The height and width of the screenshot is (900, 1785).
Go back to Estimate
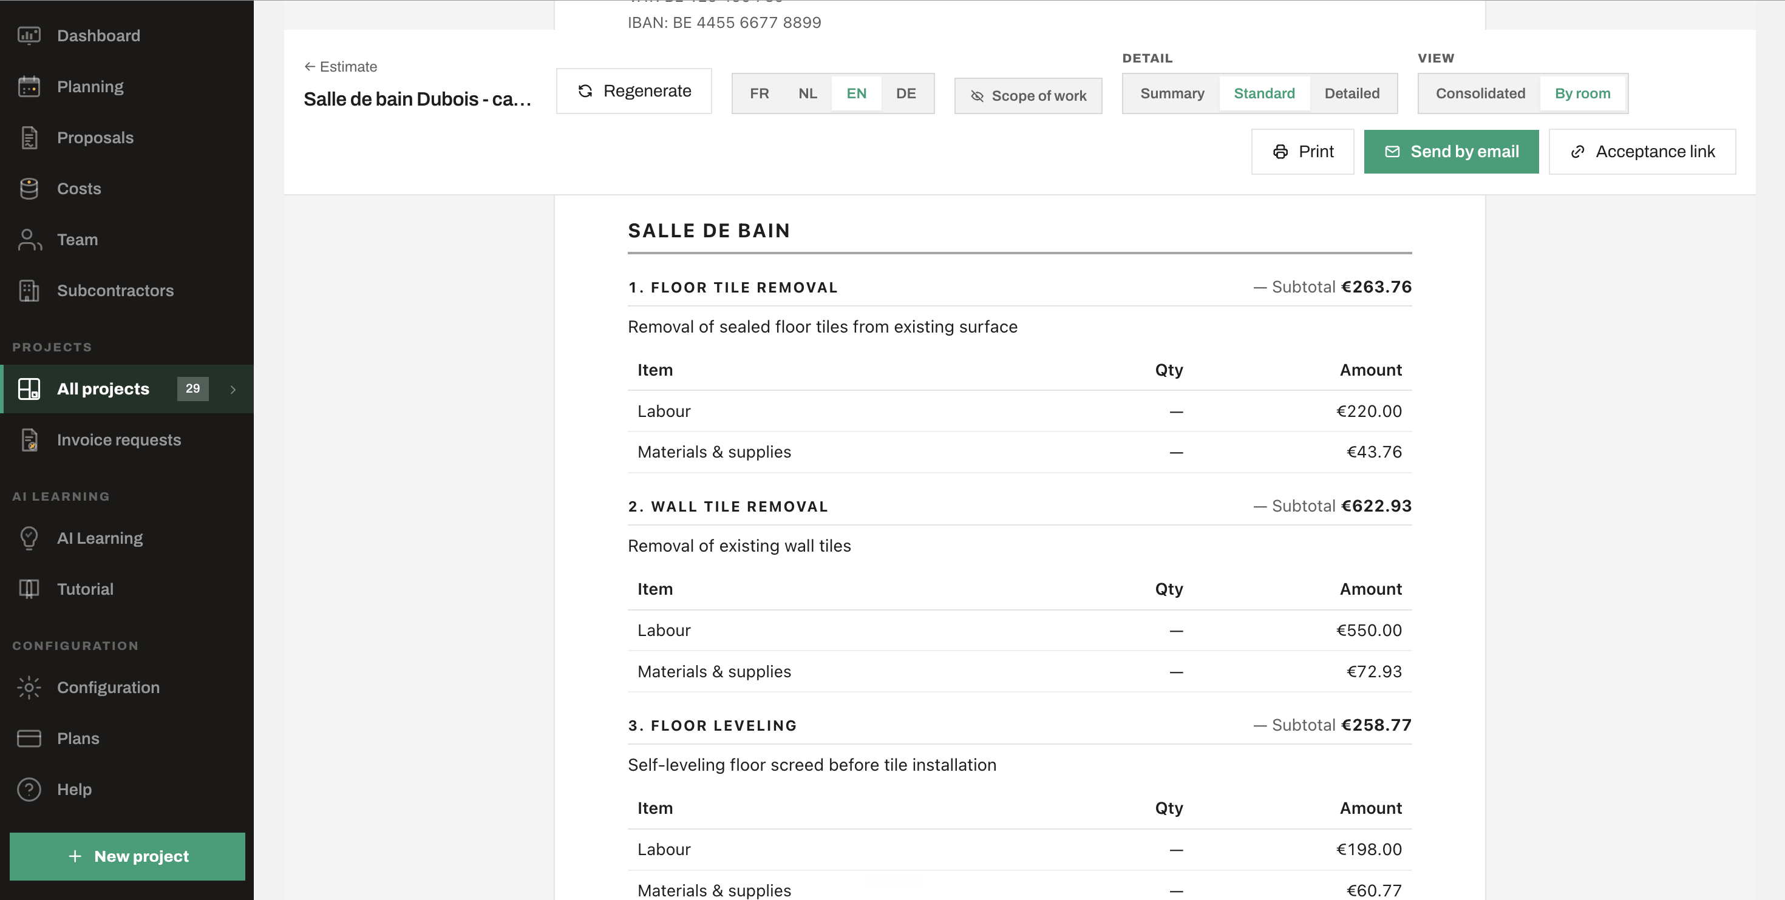pos(340,67)
